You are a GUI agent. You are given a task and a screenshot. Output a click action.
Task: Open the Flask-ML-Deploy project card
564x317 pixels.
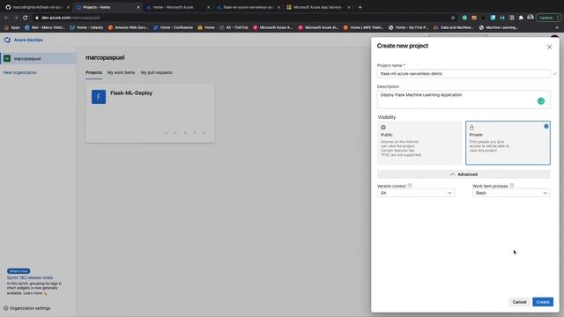tap(151, 114)
